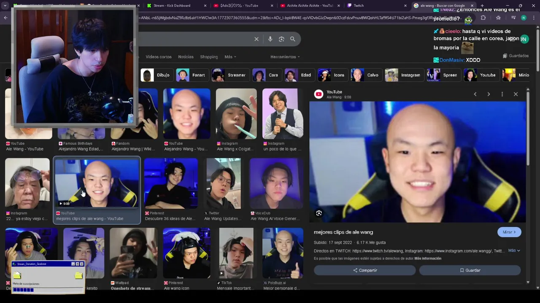Open the Noticias search filter
Viewport: 540px width, 303px height.
tap(186, 57)
